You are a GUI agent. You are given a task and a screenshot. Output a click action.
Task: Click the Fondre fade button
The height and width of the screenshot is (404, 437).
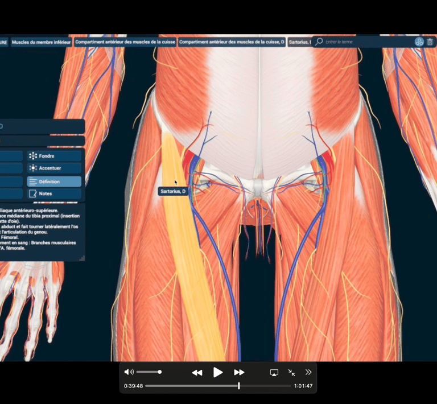(x=55, y=156)
